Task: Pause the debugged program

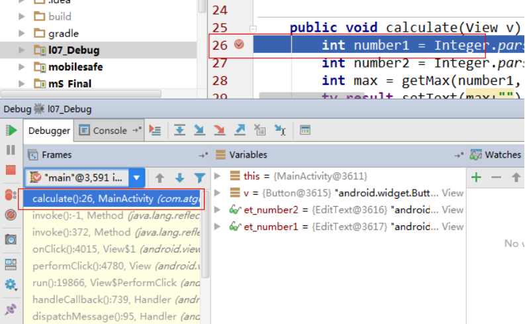Action: (x=11, y=150)
